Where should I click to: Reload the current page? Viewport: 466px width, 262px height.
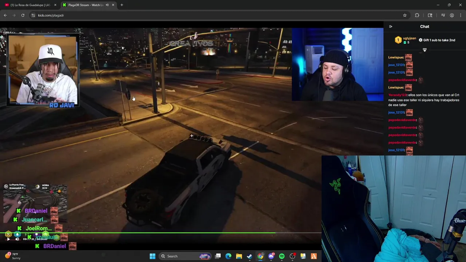[x=23, y=15]
